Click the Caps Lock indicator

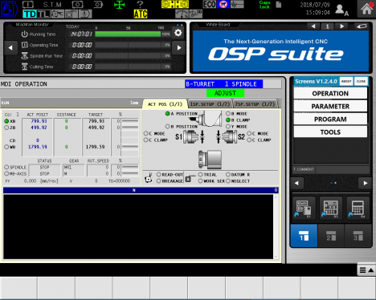[x=264, y=5]
